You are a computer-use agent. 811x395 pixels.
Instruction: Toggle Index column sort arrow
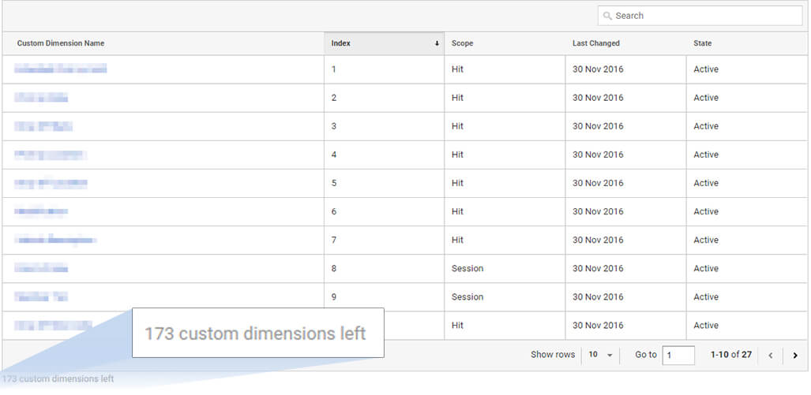pyautogui.click(x=437, y=44)
